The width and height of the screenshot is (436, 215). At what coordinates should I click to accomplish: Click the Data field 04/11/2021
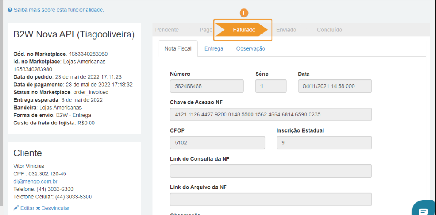pyautogui.click(x=335, y=86)
